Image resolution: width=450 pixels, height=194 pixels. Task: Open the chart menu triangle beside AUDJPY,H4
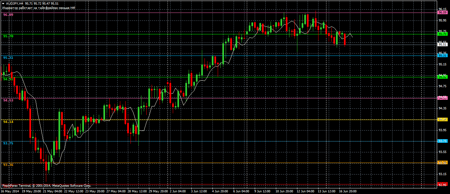[x=3, y=3]
